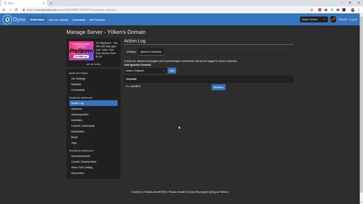Open the Autoresponder module
Screen dimensions: 363x204
(x=93, y=114)
